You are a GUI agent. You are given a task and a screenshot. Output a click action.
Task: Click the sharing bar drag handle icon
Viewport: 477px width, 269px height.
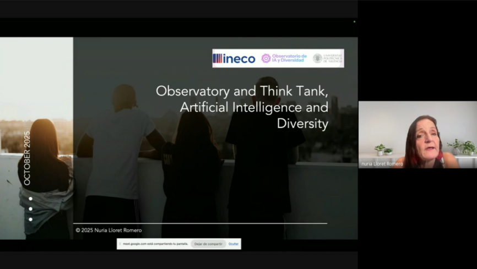click(120, 244)
